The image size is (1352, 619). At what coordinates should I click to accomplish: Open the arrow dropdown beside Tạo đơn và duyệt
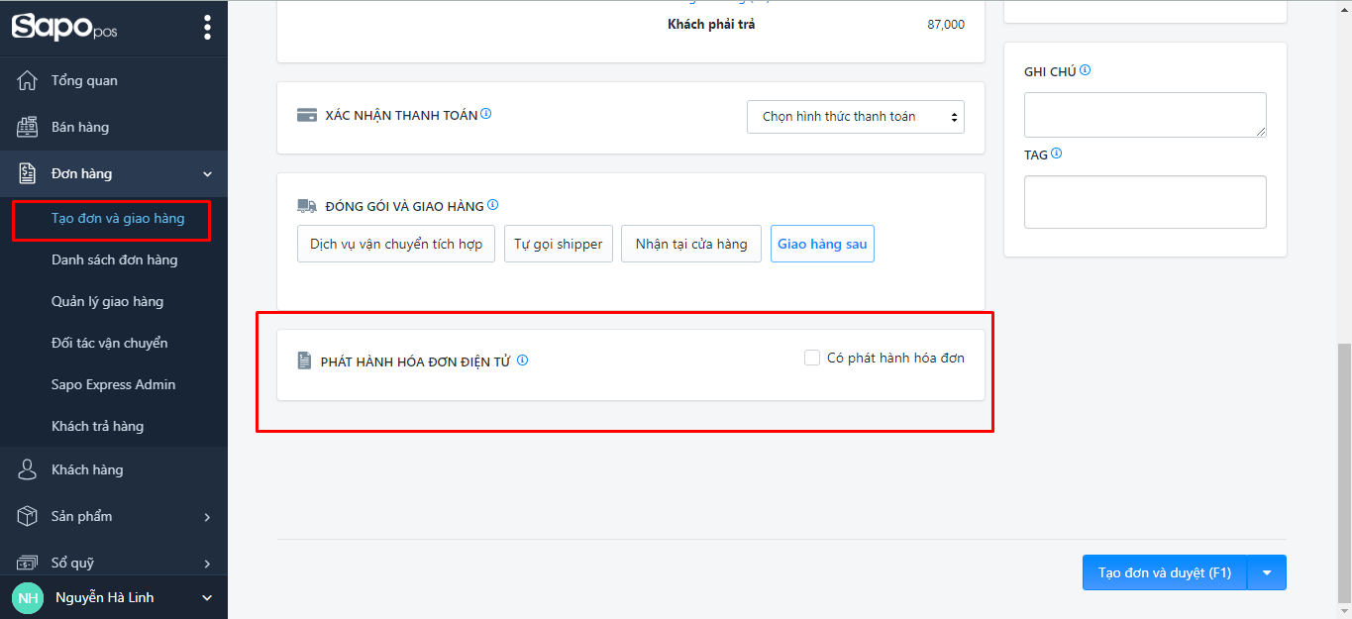click(x=1267, y=572)
